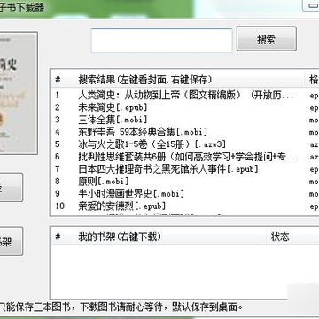
Task: Select row 冰与火之歌1-5卷（全15册）
Action: coord(185,144)
